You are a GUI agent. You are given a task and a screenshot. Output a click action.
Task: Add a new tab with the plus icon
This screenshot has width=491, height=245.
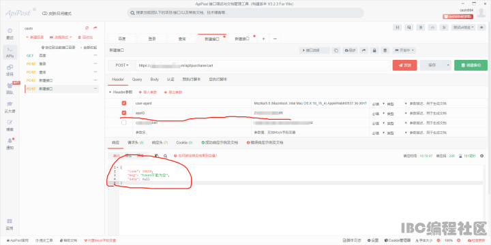263,39
